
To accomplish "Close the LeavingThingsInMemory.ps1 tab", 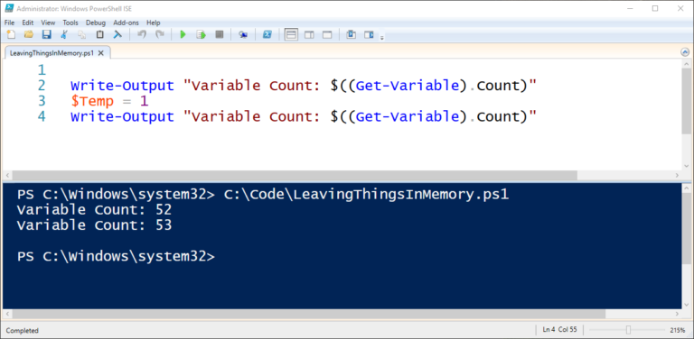I will click(x=101, y=53).
